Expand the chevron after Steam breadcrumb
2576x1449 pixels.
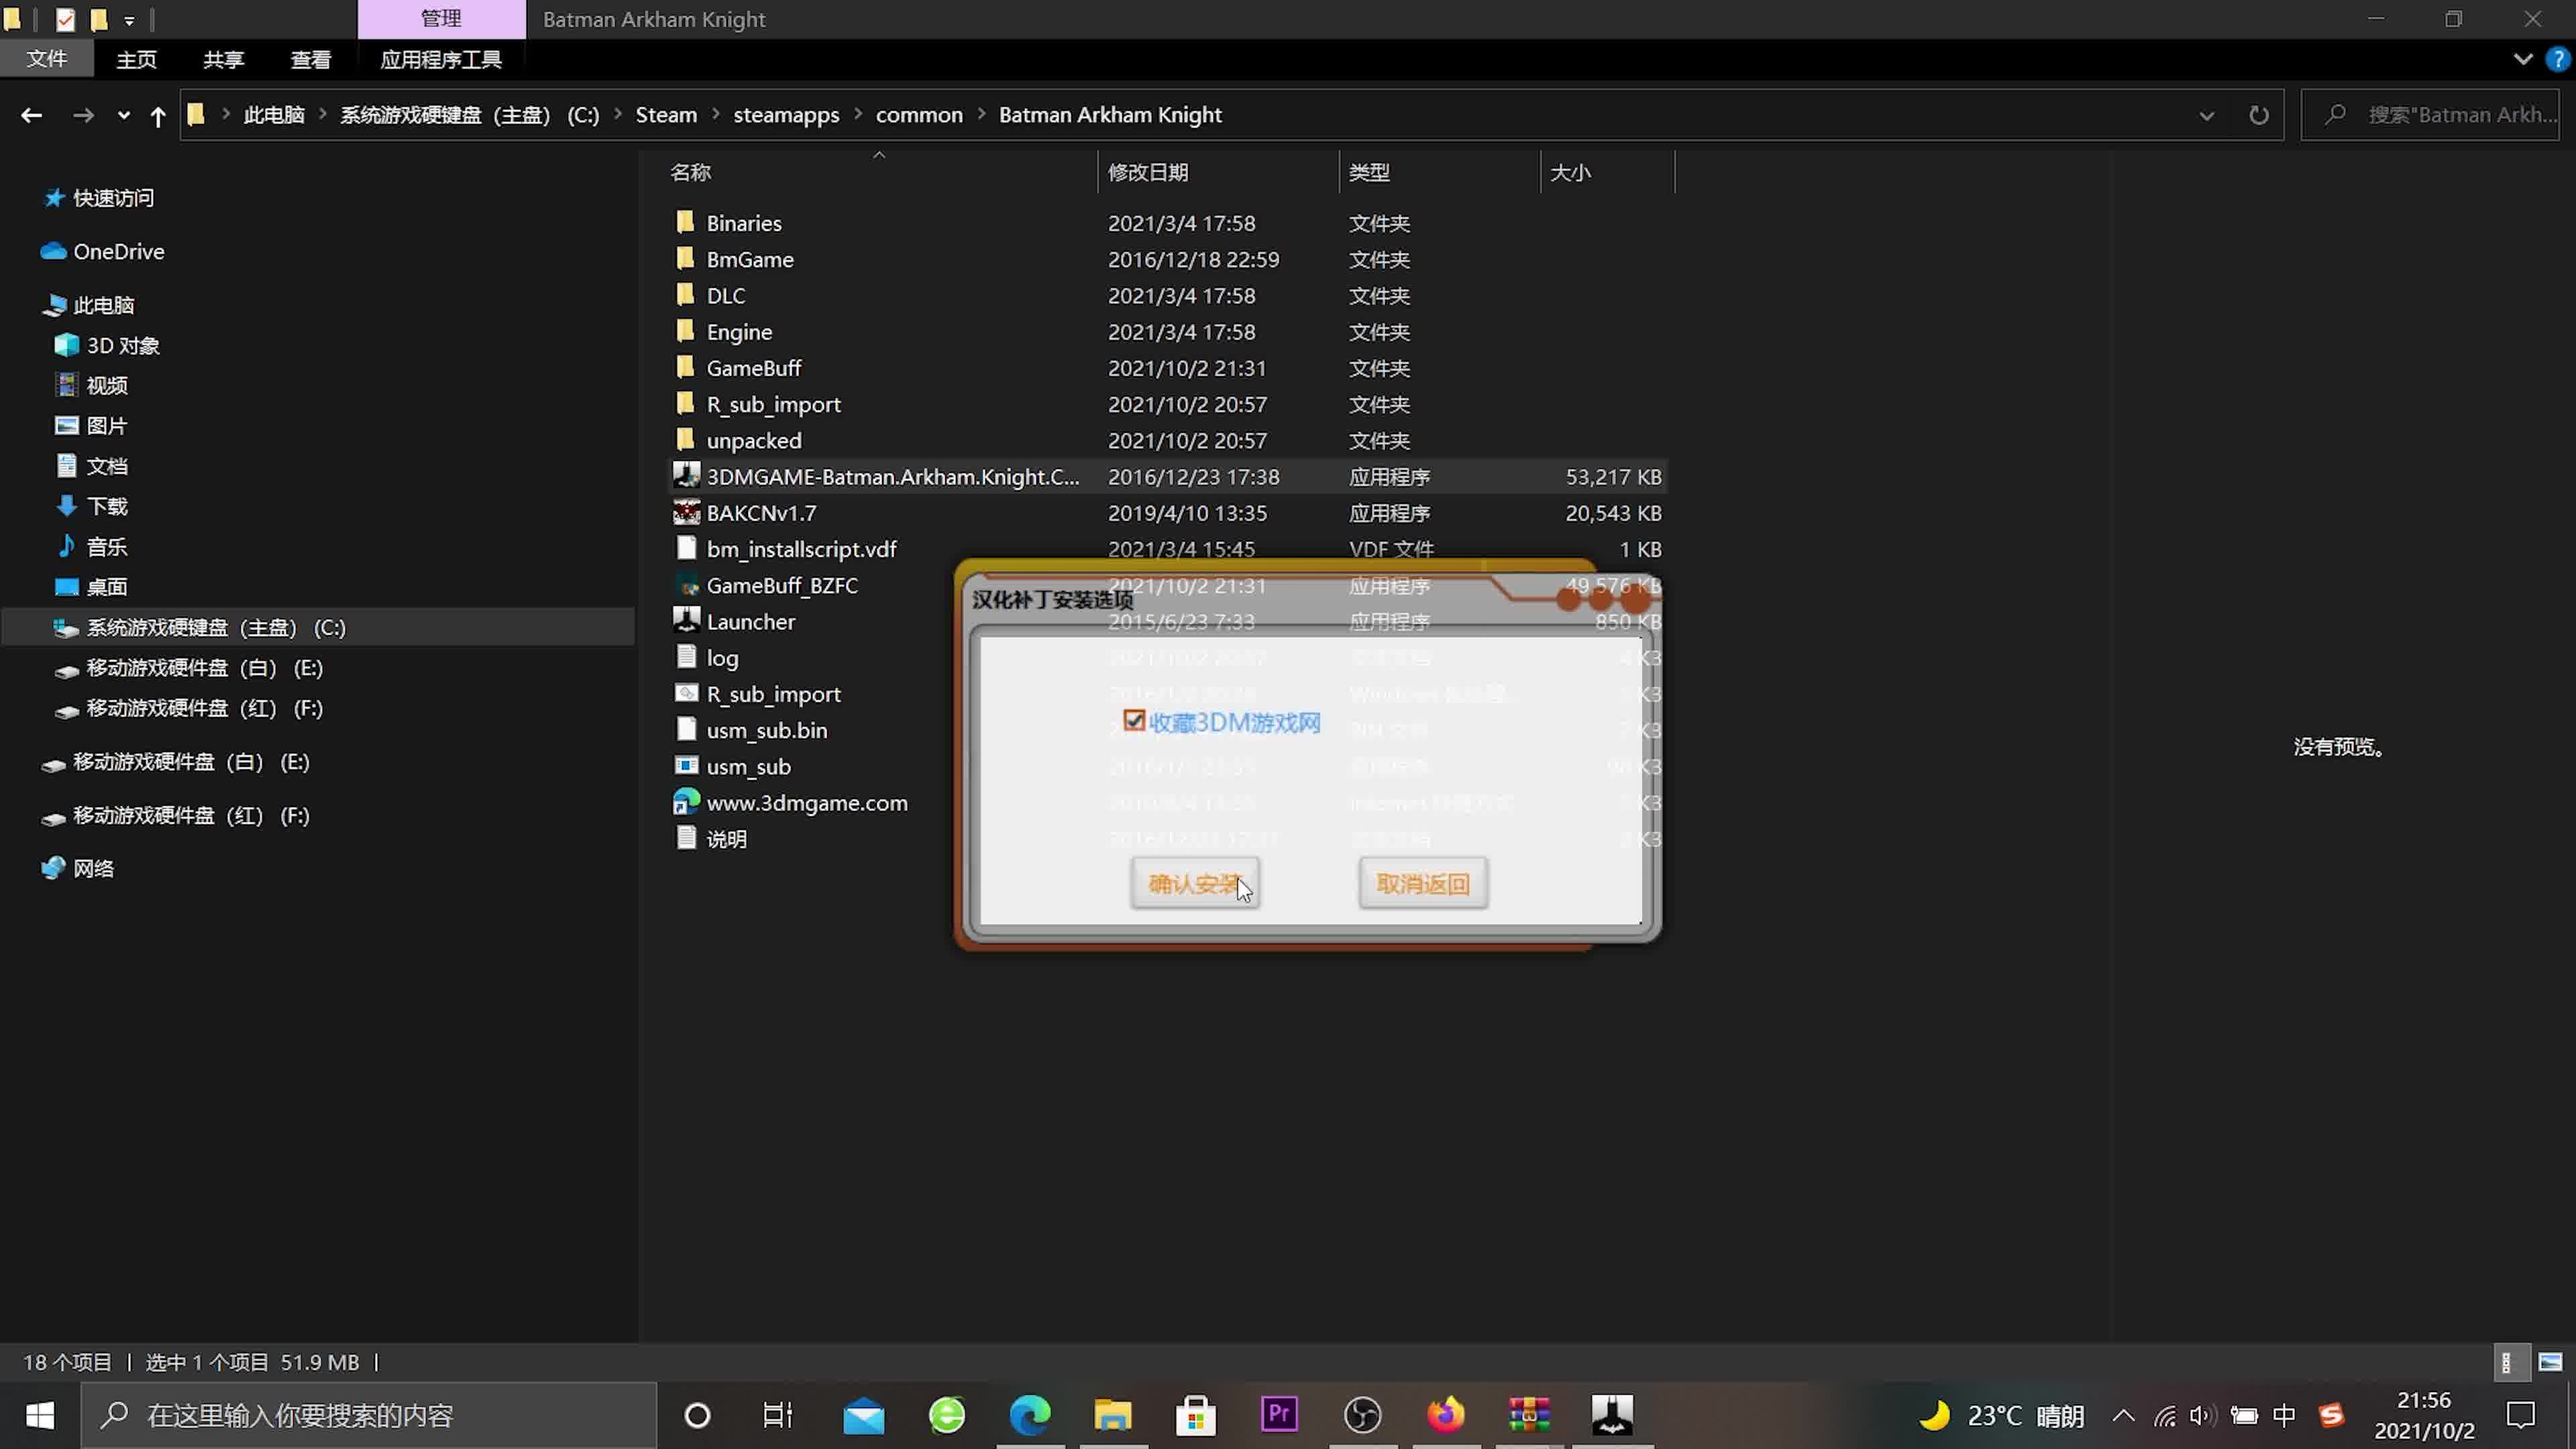[716, 115]
